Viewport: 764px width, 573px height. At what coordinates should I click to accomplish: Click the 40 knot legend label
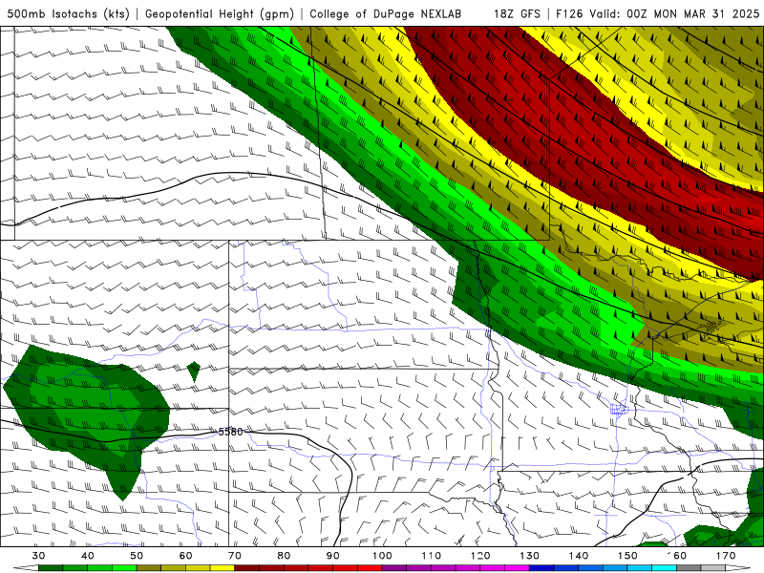click(88, 556)
